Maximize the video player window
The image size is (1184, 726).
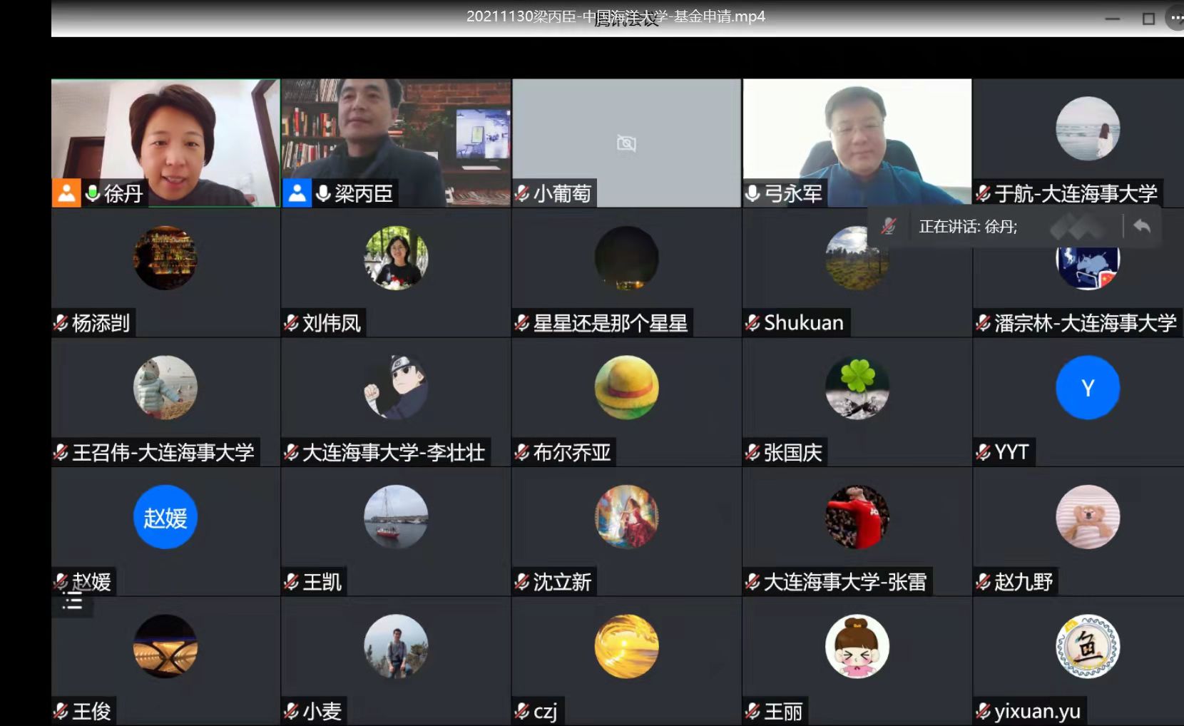tap(1148, 19)
